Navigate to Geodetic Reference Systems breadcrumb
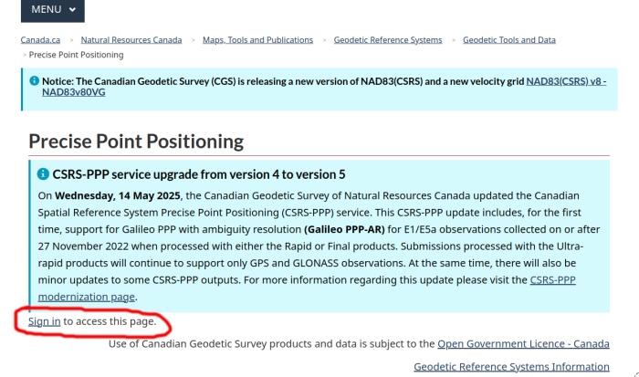This screenshot has width=639, height=377. coord(387,40)
